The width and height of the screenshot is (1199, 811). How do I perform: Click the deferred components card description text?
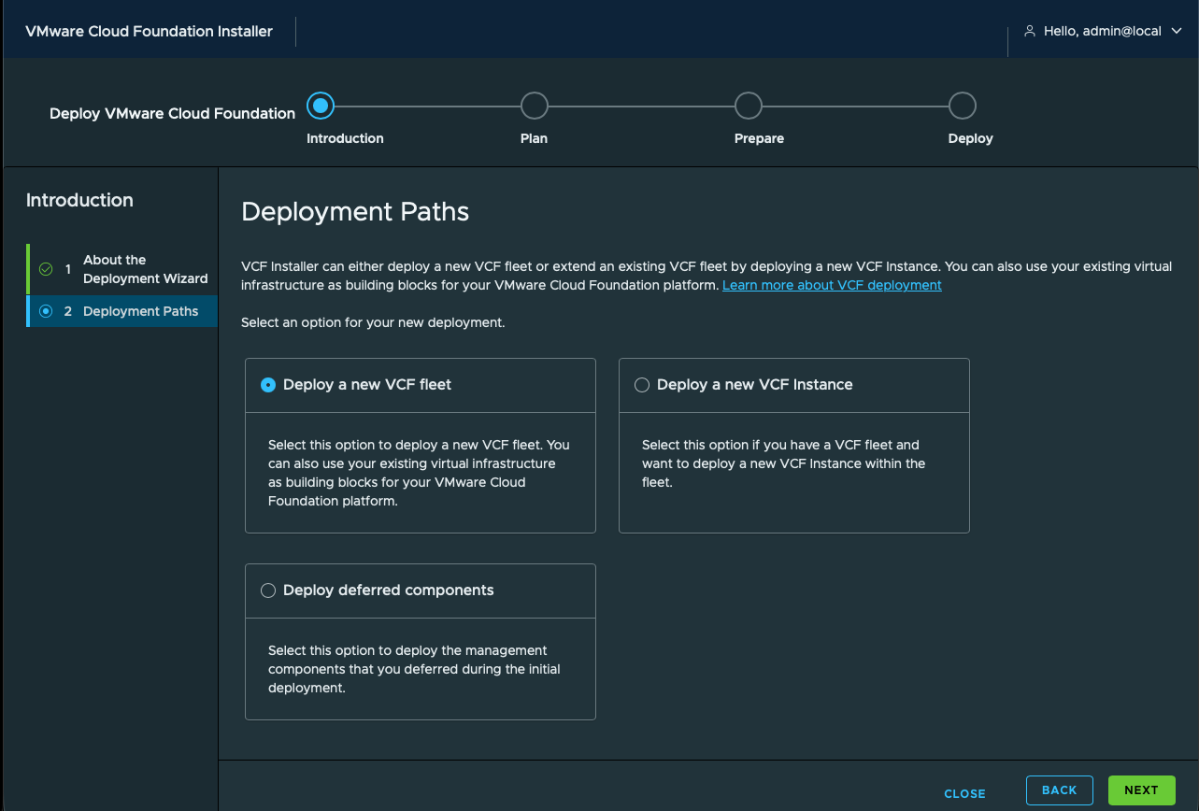tap(414, 669)
